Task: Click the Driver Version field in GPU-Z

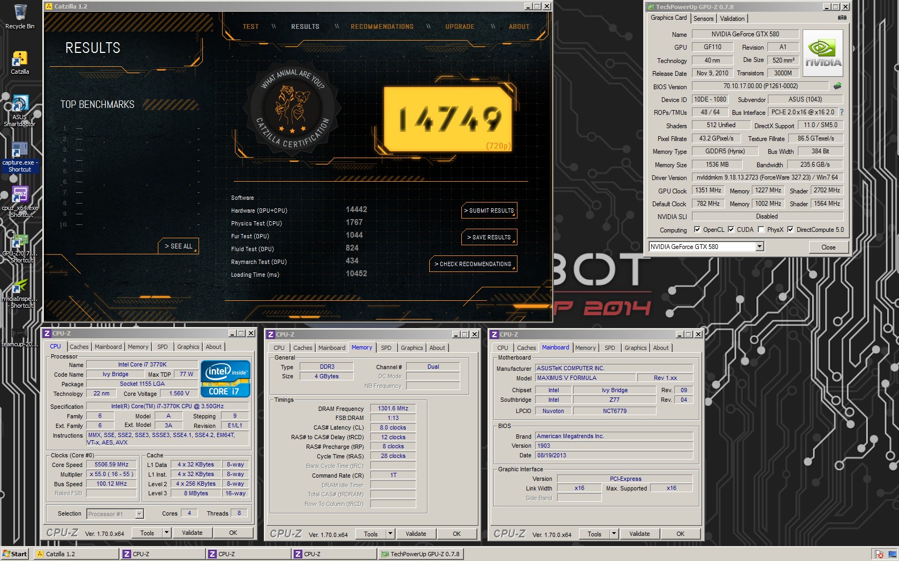Action: click(x=767, y=177)
